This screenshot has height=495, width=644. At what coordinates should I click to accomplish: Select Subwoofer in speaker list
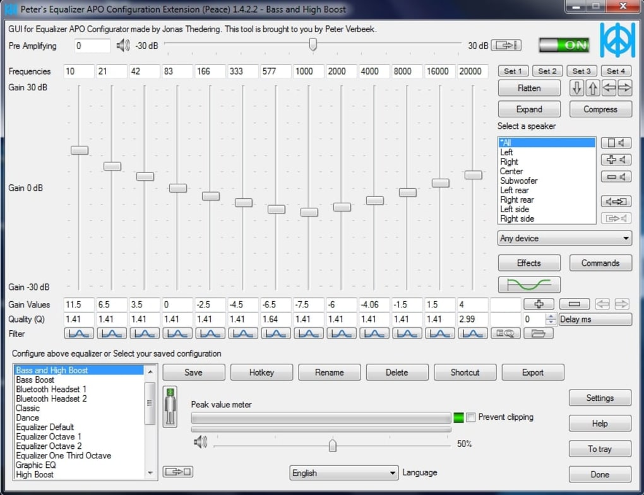click(519, 181)
